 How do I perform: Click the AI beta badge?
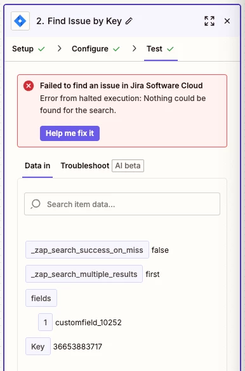coord(128,166)
